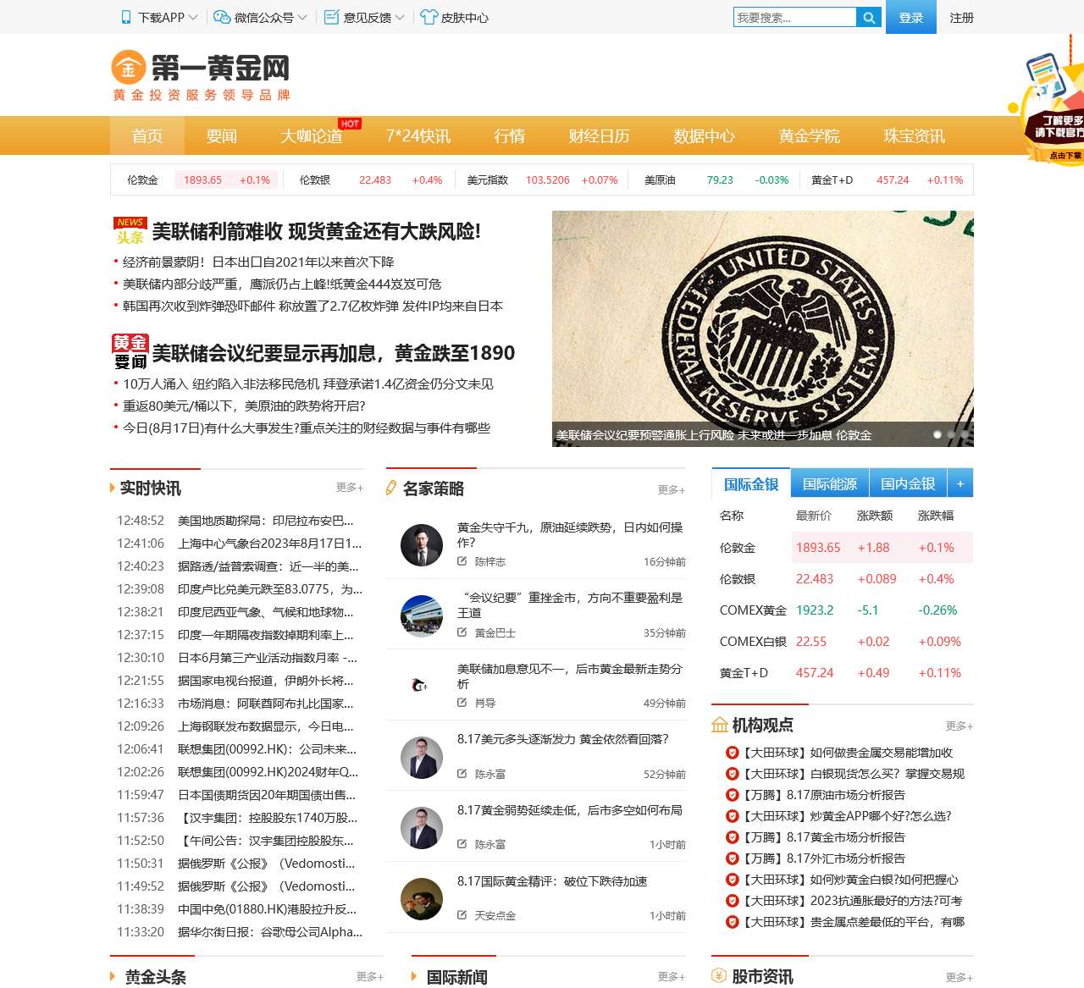
Task: Click the phone icon beside 下载APP
Action: (126, 17)
